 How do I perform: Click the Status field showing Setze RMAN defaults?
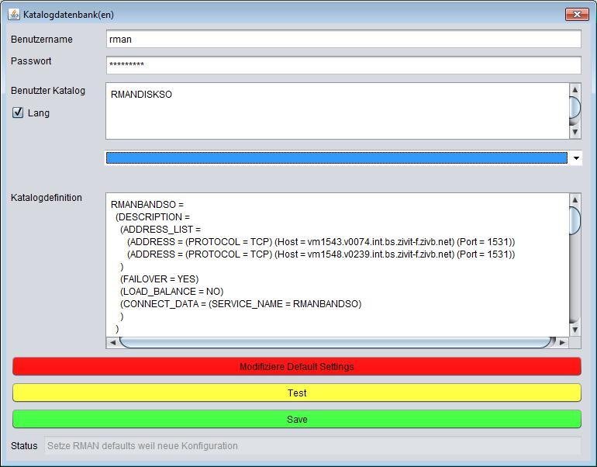tap(313, 446)
